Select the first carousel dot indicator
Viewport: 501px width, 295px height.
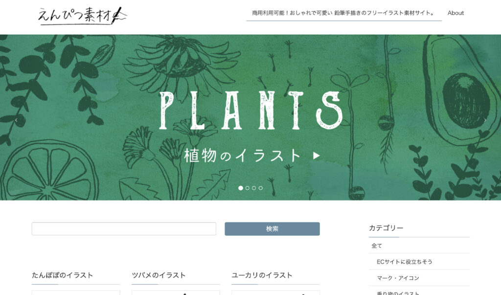[241, 188]
